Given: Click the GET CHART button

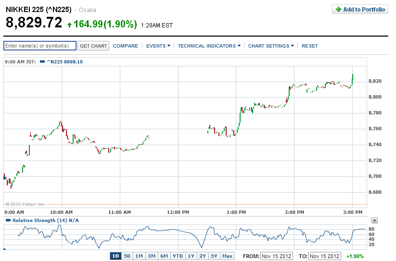Looking at the screenshot, I should [93, 46].
